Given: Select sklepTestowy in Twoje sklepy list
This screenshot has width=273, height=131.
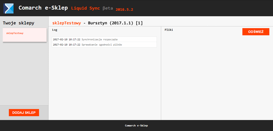Looking at the screenshot, I should (15, 33).
